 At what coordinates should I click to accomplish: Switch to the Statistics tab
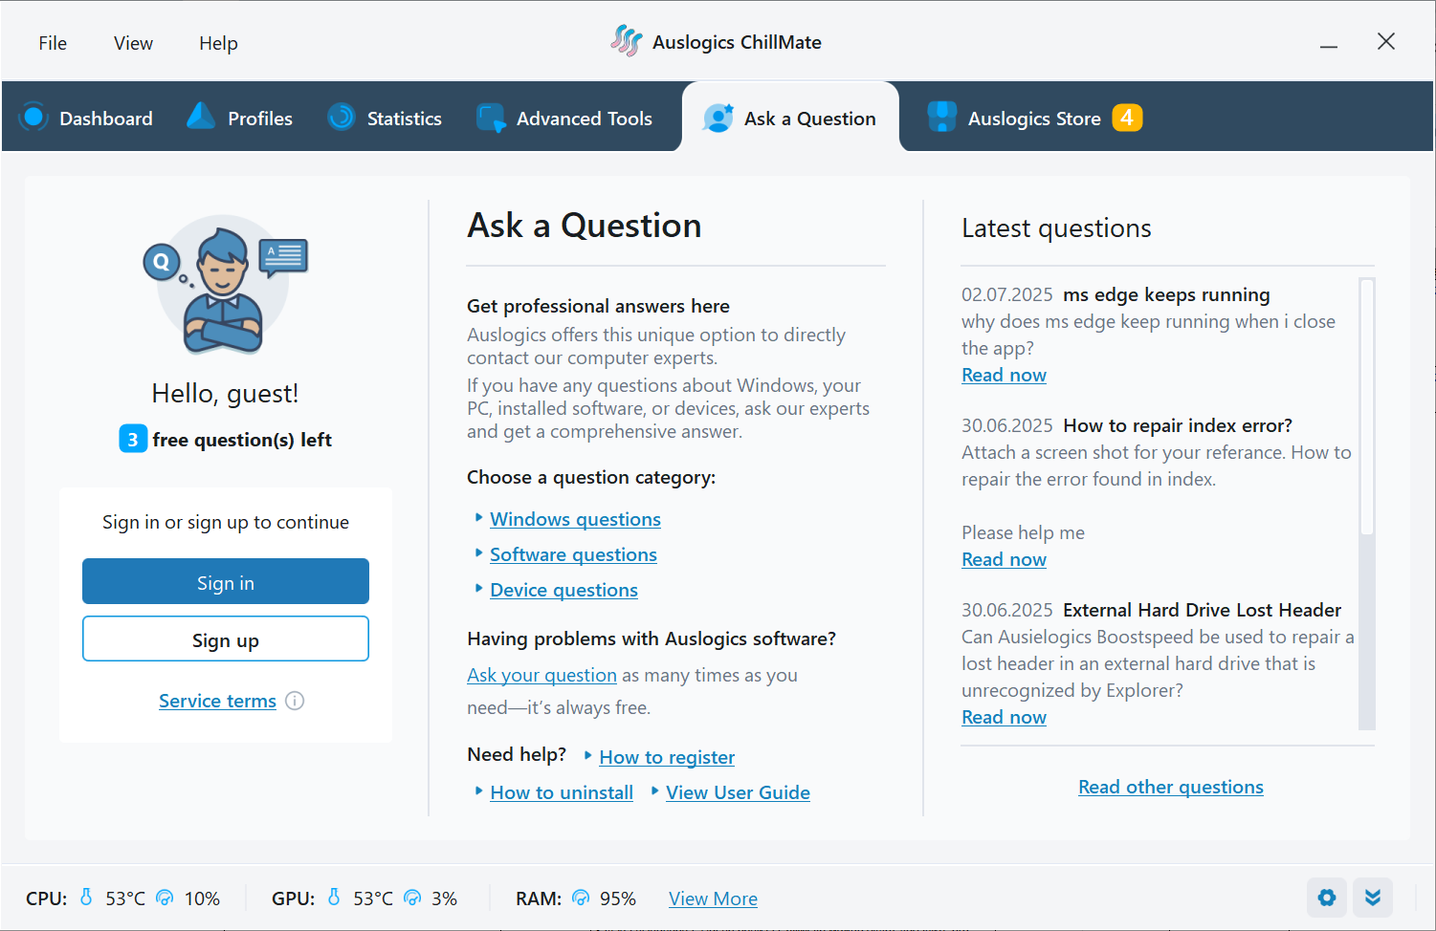point(385,118)
